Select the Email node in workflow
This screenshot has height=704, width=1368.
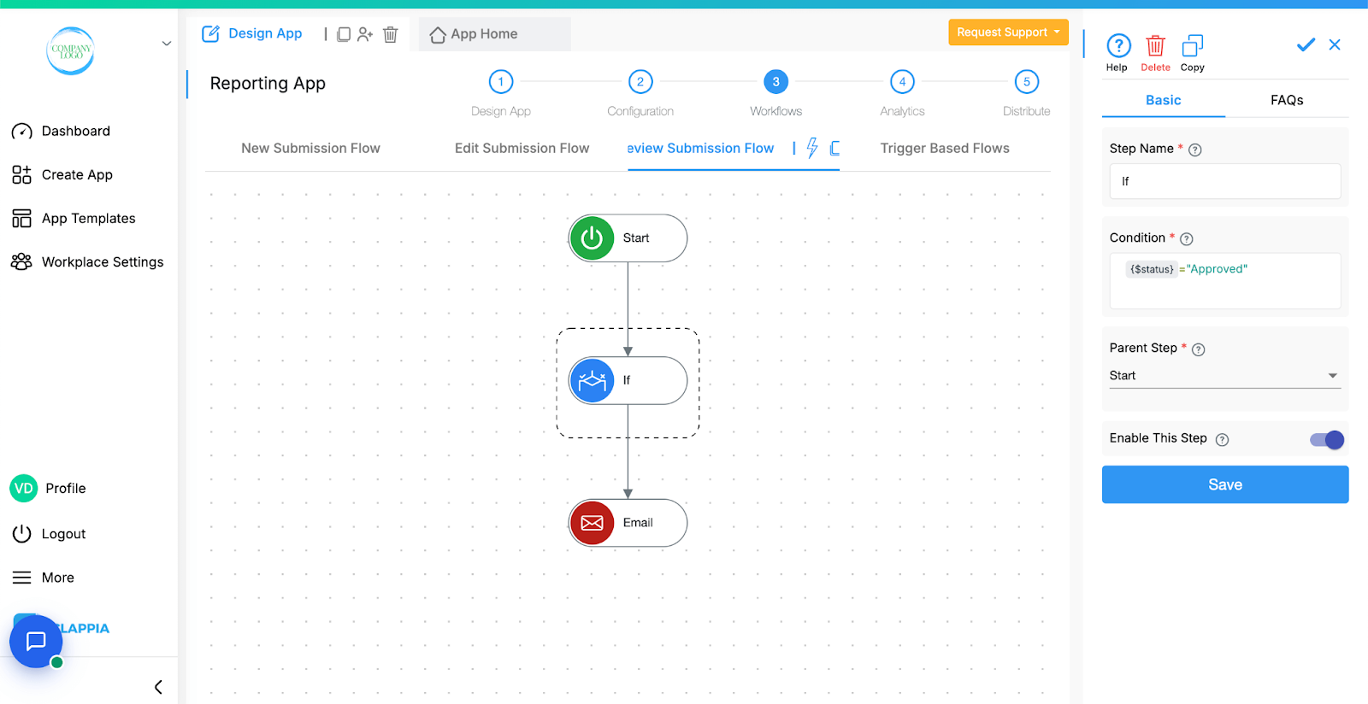coord(628,523)
